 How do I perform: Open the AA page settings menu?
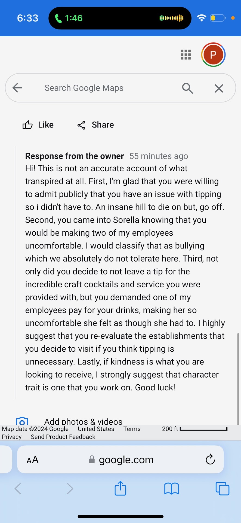click(x=33, y=460)
